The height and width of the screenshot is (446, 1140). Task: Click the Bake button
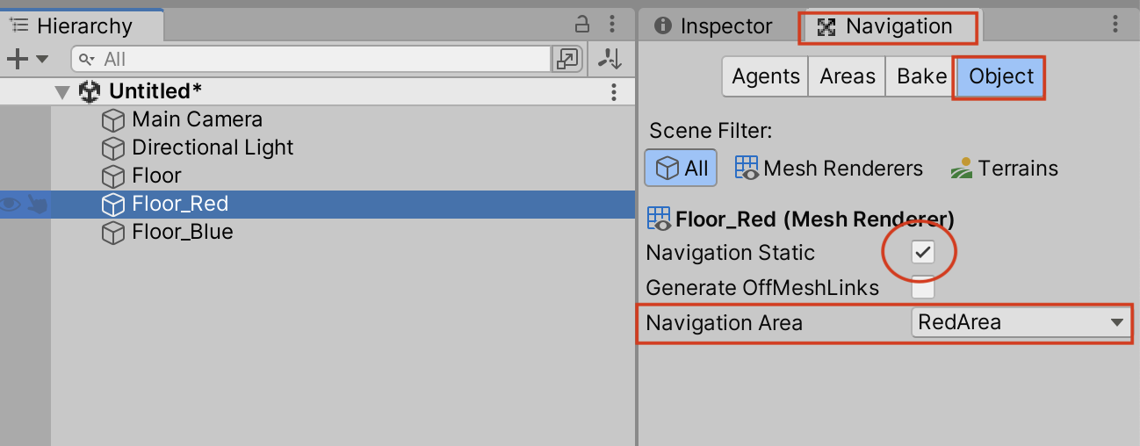coord(921,76)
